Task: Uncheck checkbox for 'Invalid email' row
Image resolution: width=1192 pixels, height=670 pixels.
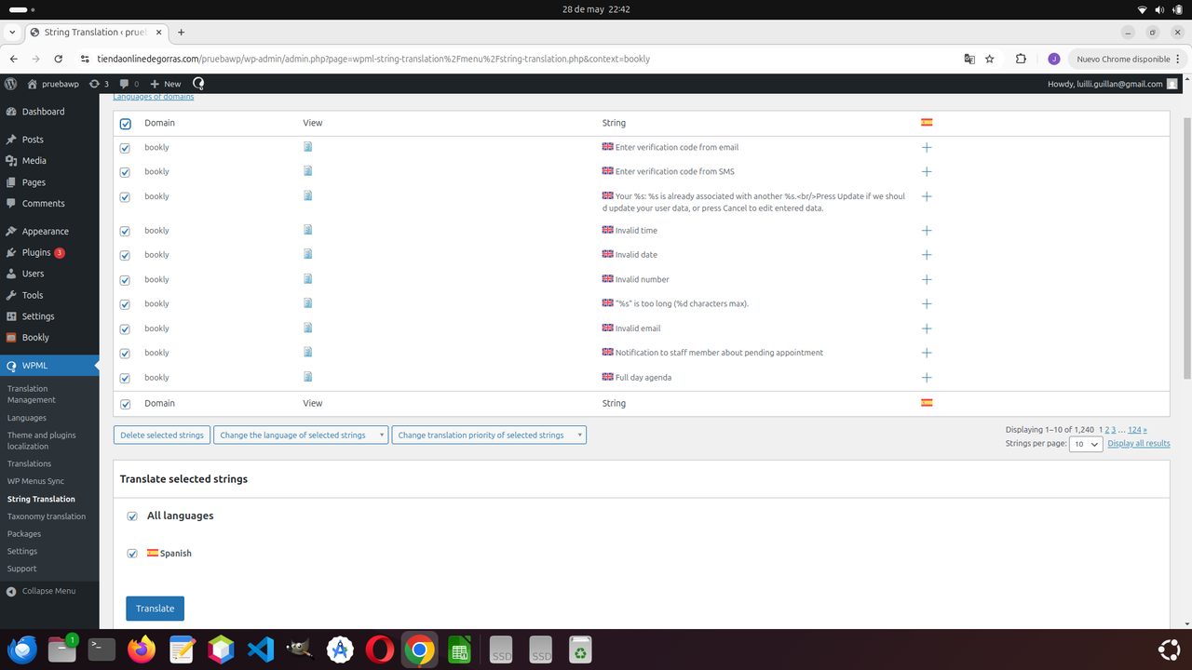Action: click(126, 328)
